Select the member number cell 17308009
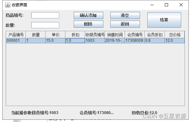191x122 pixels. [x=135, y=40]
